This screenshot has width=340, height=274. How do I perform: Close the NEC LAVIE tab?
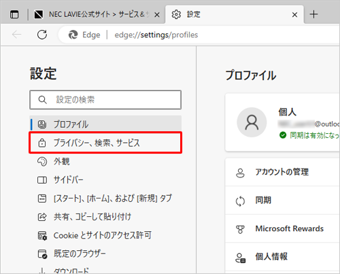pyautogui.click(x=157, y=15)
